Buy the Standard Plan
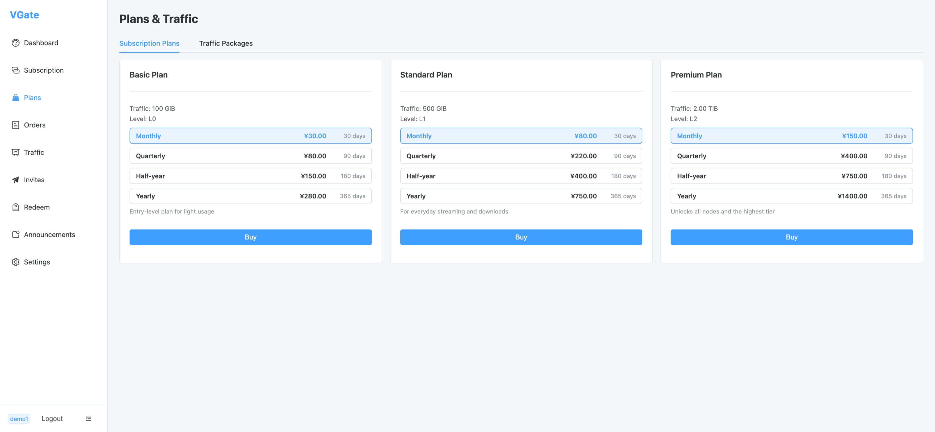The width and height of the screenshot is (935, 432). click(x=521, y=237)
